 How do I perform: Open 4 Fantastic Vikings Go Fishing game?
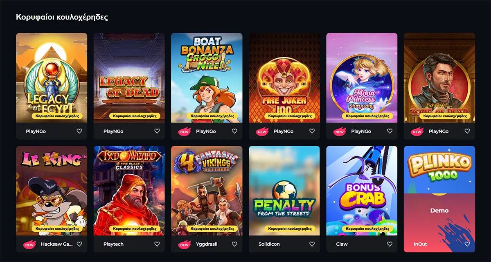[207, 191]
